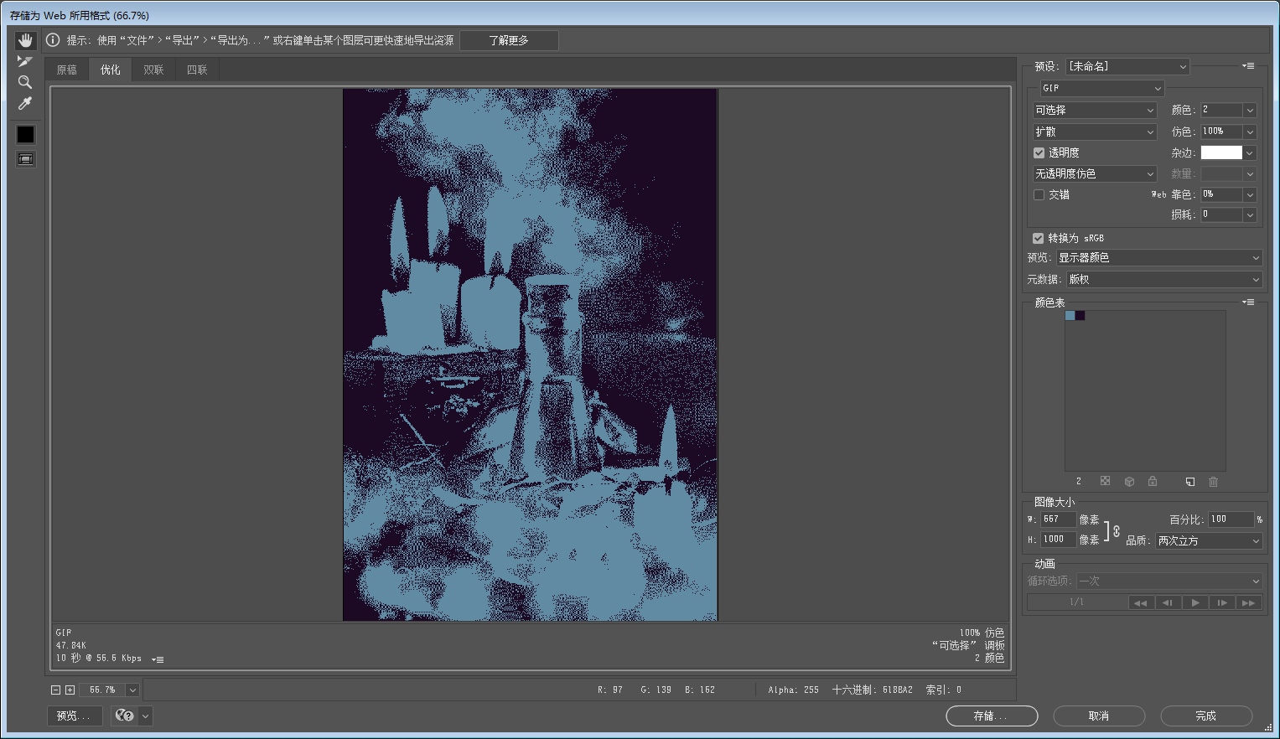1280x739 pixels.
Task: Toggle slice visibility icon
Action: coord(26,159)
